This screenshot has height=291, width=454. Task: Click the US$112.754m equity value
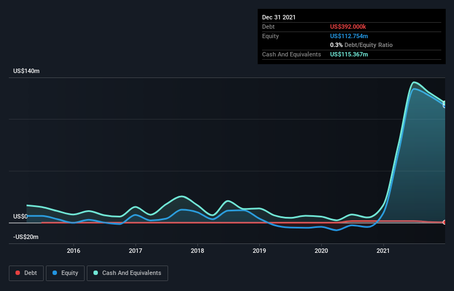pyautogui.click(x=349, y=36)
